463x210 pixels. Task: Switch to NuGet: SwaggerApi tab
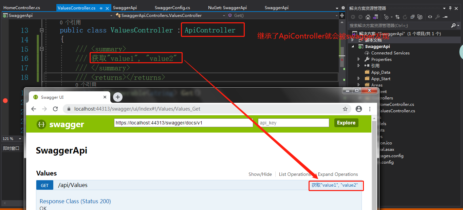coord(227,8)
